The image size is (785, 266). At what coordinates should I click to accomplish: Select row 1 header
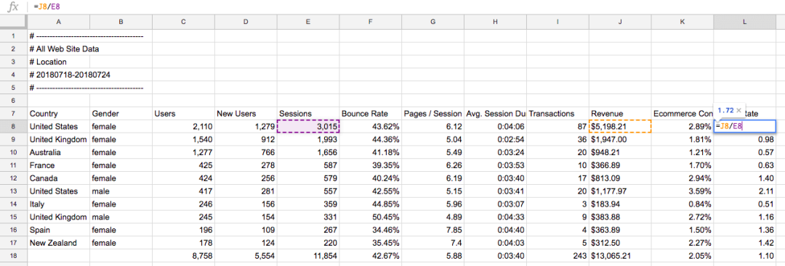tap(13, 36)
